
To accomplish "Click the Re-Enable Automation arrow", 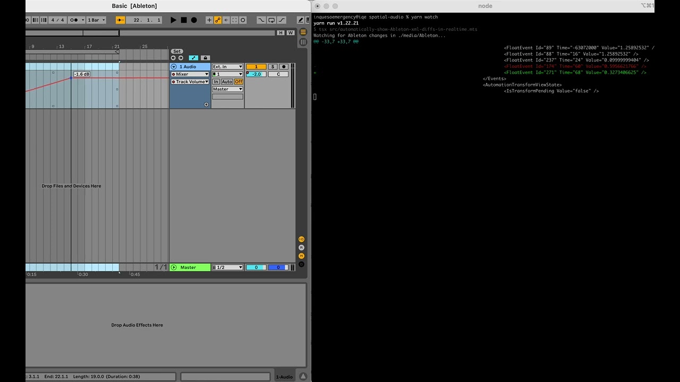I will pos(226,20).
